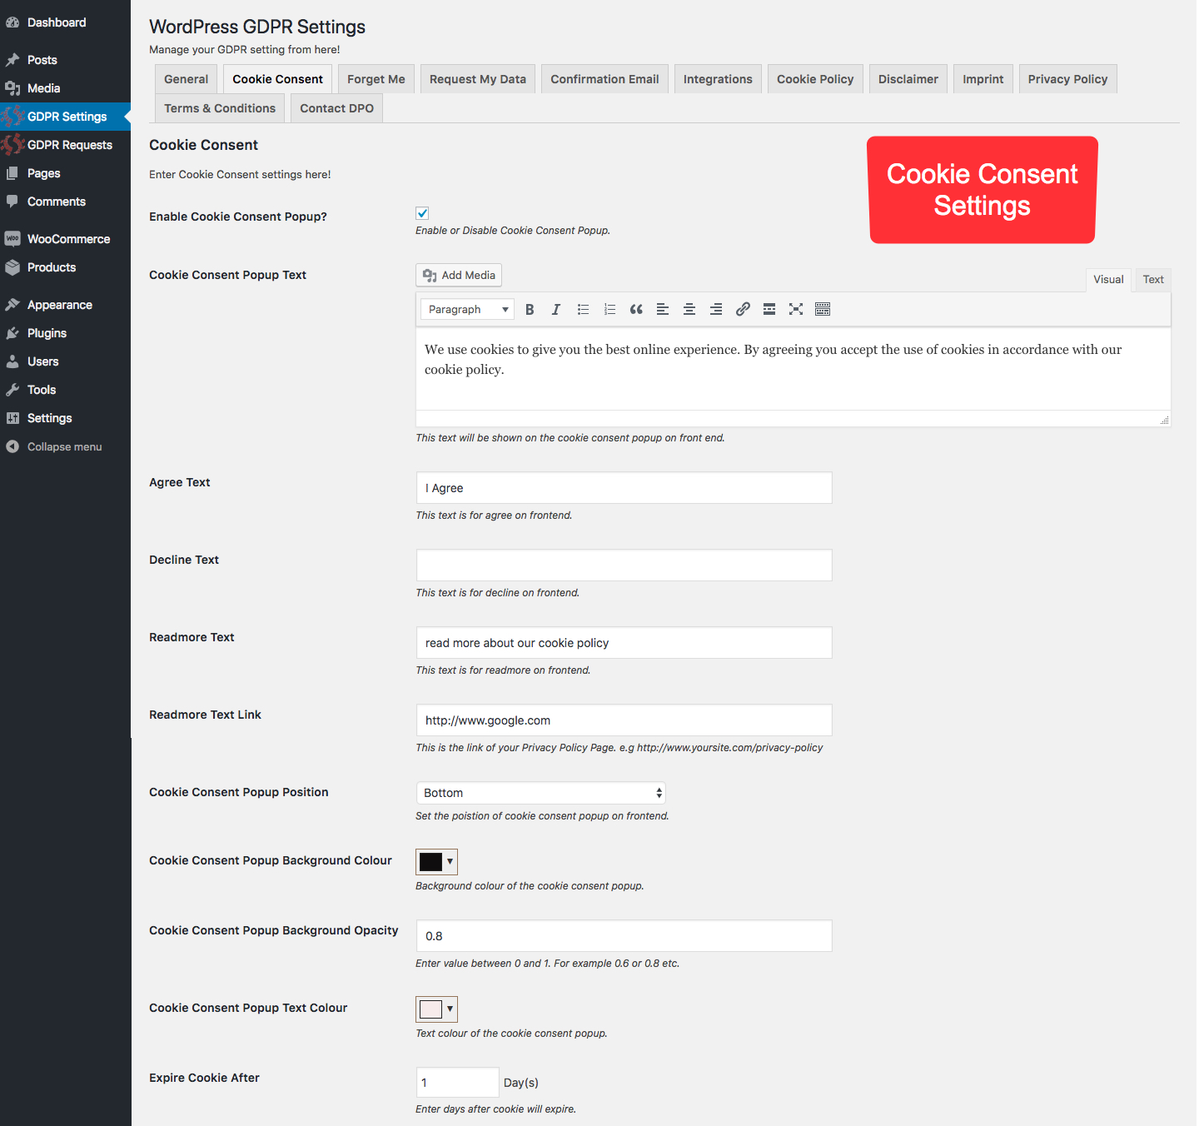The height and width of the screenshot is (1126, 1199).
Task: Align text center in editor toolbar
Action: [689, 309]
